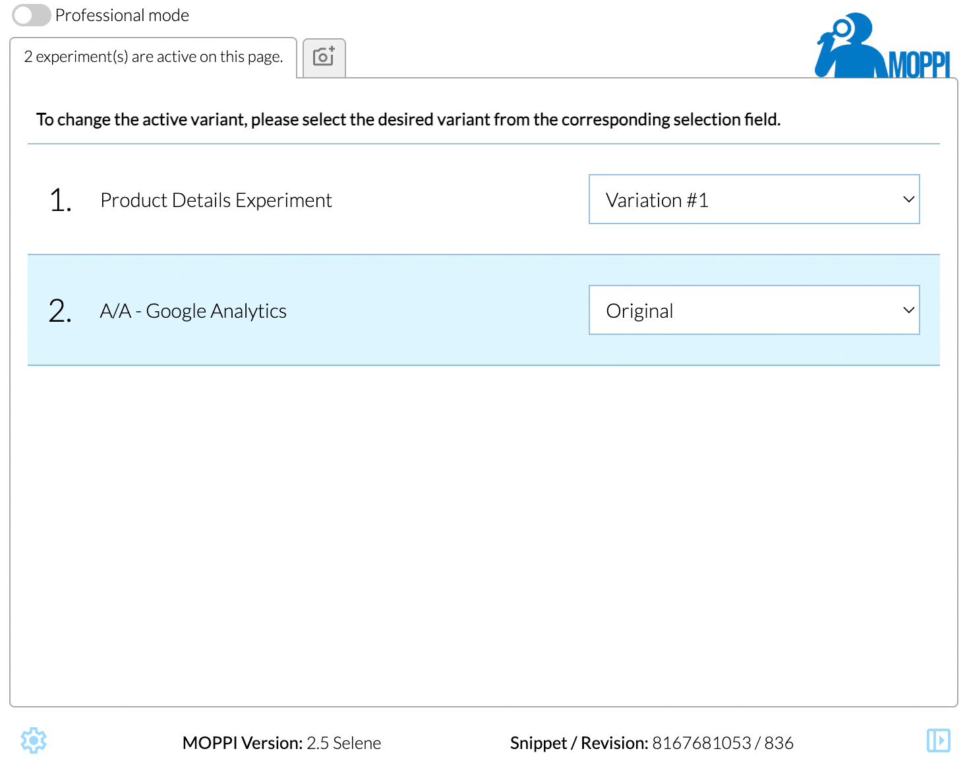This screenshot has height=778, width=969.
Task: Click the Snippet / Revision number
Action: 722,743
